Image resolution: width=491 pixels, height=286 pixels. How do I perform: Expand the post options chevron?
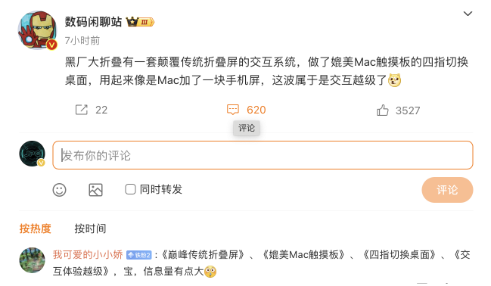468,14
